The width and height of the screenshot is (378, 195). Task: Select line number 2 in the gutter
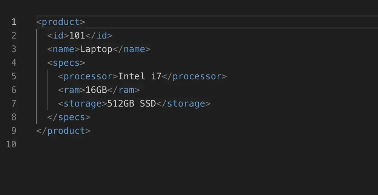14,36
